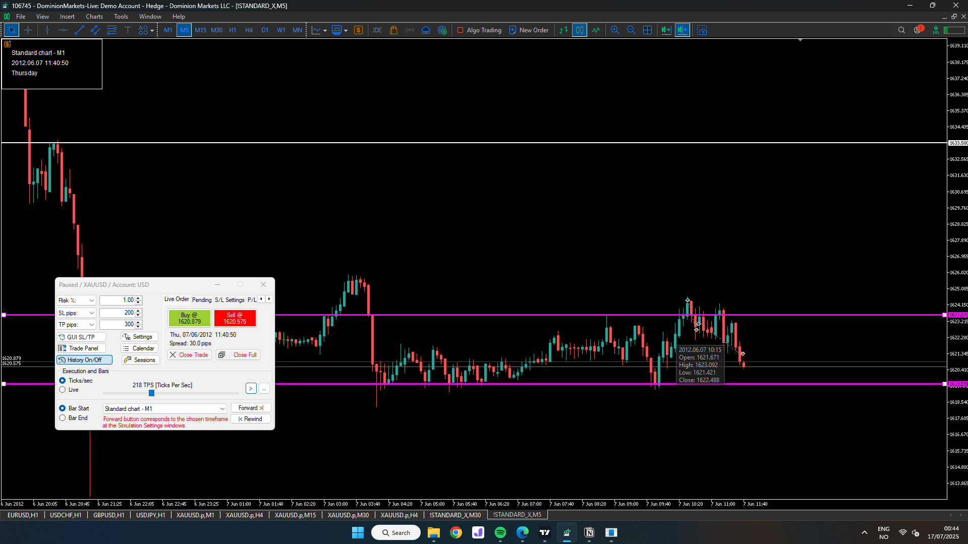This screenshot has width=968, height=544.
Task: Select the cursor arrow tool
Action: (x=12, y=30)
